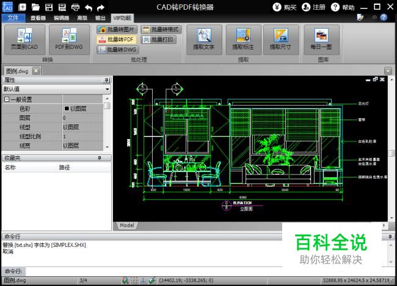Viewport: 397px width, 286px height.
Task: Click the 命令行 command input field
Action: pos(183,271)
